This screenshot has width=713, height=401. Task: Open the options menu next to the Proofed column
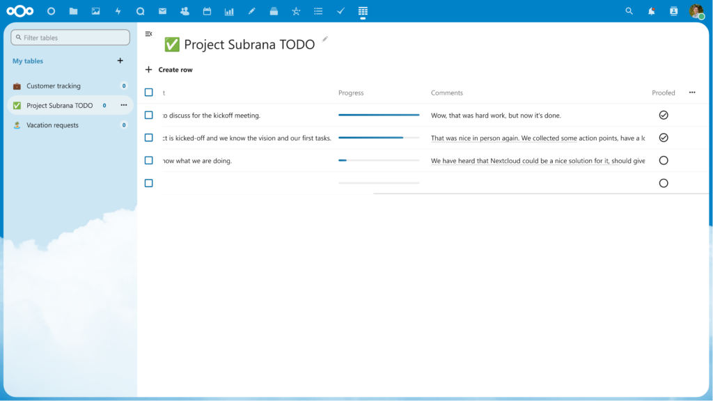click(693, 92)
